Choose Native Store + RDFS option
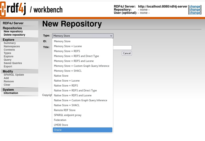Viewport: 205px width, 141px height. tap(82, 86)
